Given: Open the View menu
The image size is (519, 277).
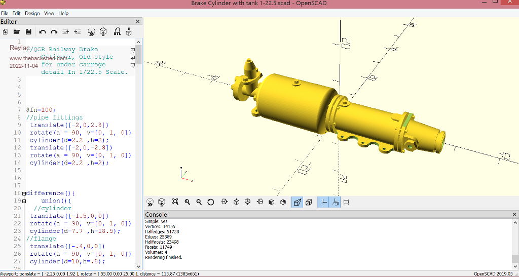Looking at the screenshot, I should 49,13.
